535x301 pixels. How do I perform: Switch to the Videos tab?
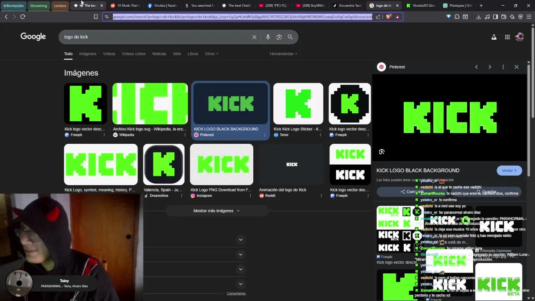109,54
